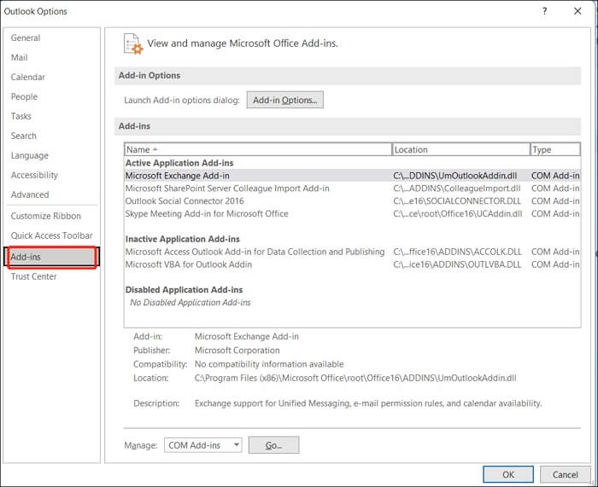The height and width of the screenshot is (487, 598).
Task: Open the Manage COM Add-ins dropdown
Action: [x=203, y=445]
